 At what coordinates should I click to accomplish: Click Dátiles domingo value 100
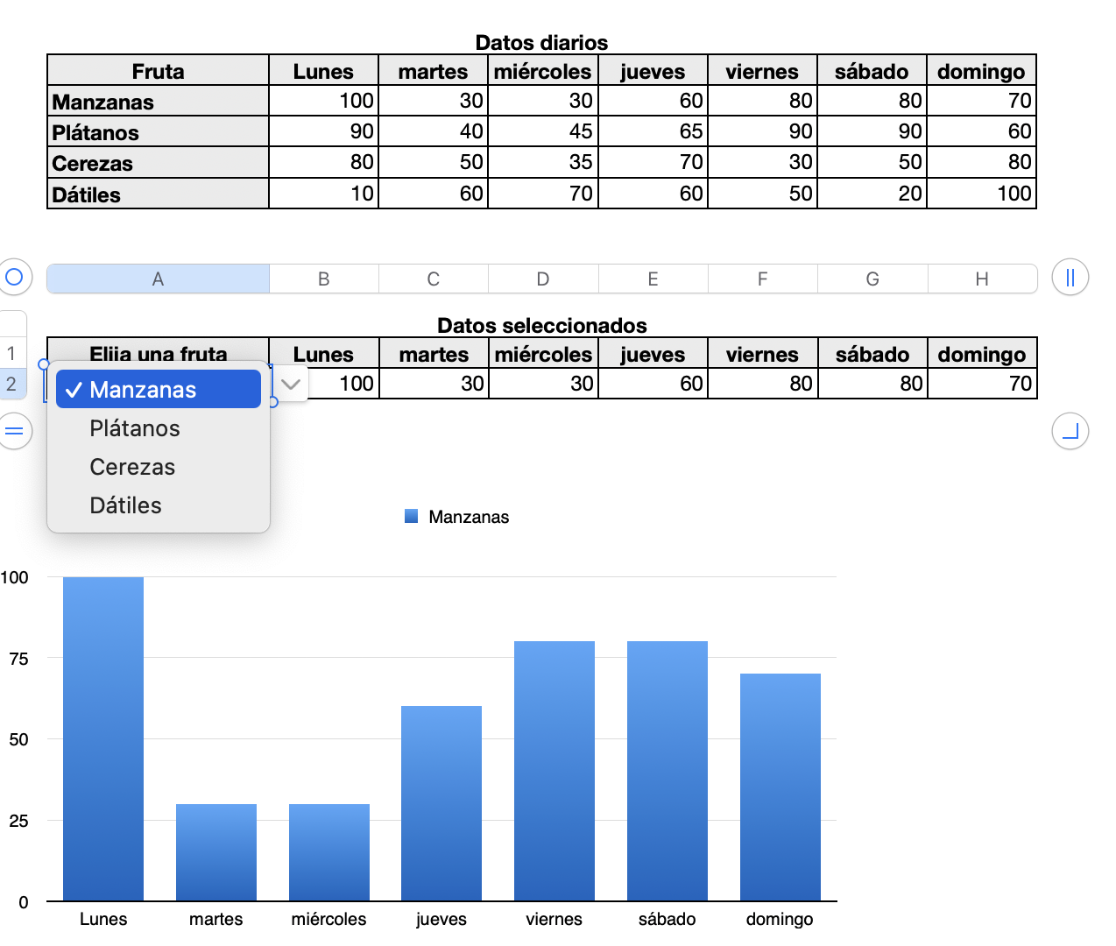point(982,194)
